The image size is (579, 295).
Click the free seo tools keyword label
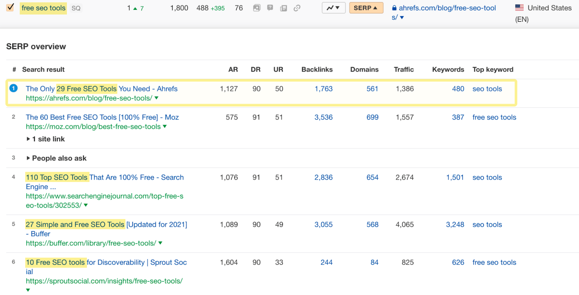pos(43,8)
